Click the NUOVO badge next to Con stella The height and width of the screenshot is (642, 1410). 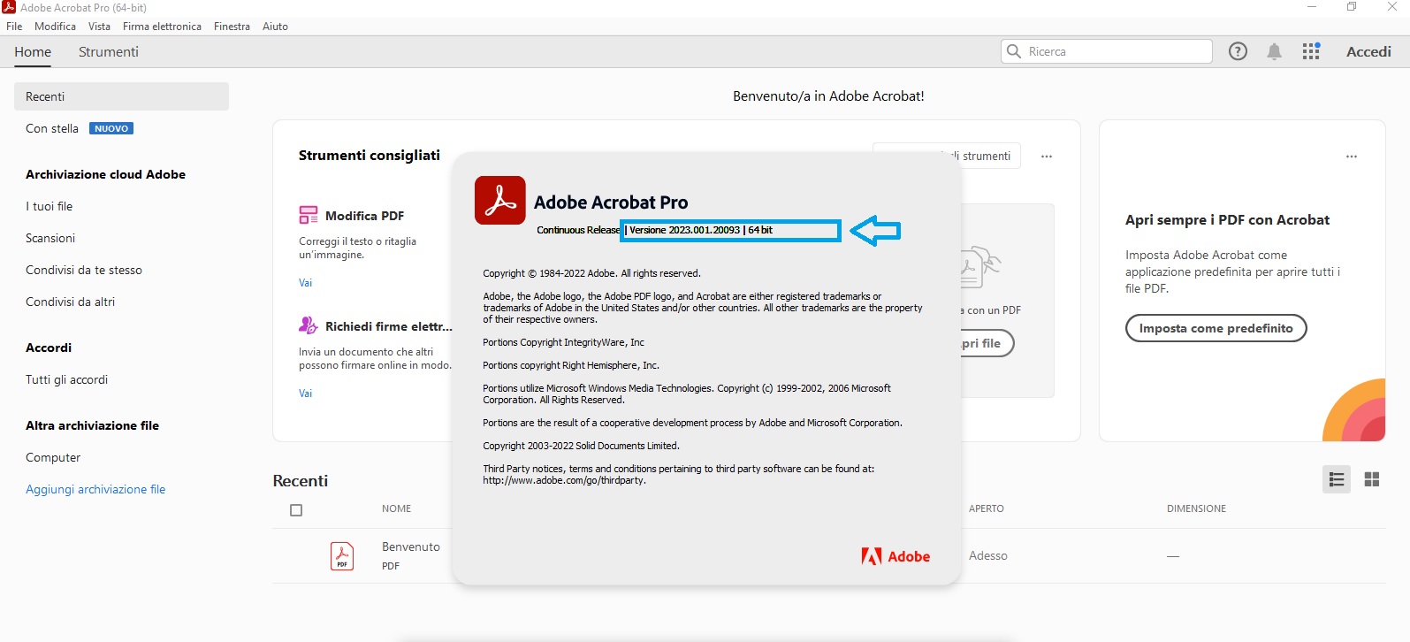coord(111,128)
